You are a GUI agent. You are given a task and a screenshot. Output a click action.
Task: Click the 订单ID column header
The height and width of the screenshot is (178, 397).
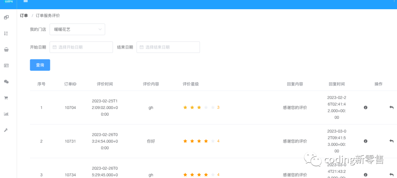click(70, 84)
